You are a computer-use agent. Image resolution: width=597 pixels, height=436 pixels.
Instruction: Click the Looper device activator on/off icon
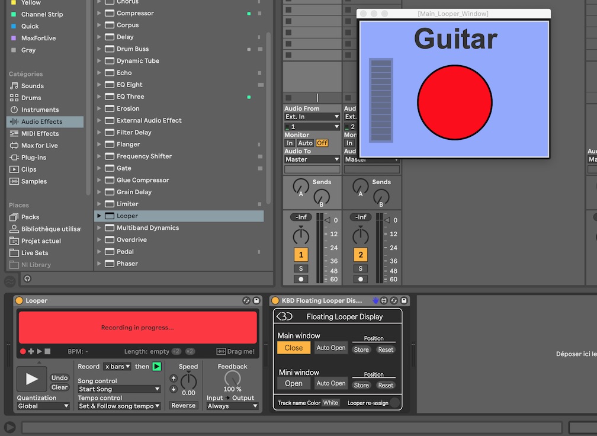click(19, 301)
